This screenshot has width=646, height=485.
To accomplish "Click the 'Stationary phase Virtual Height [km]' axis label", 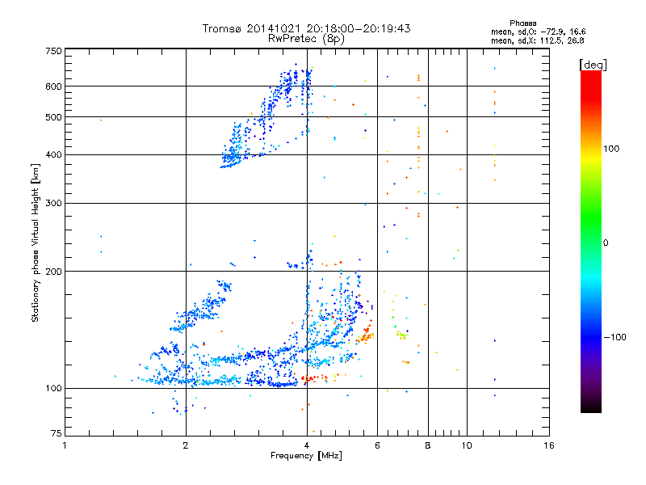I will coord(36,242).
